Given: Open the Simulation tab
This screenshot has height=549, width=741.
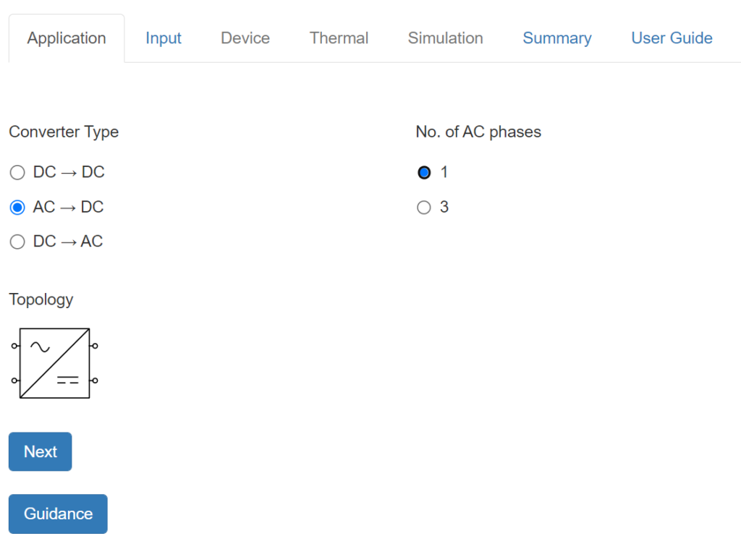Looking at the screenshot, I should coord(446,38).
